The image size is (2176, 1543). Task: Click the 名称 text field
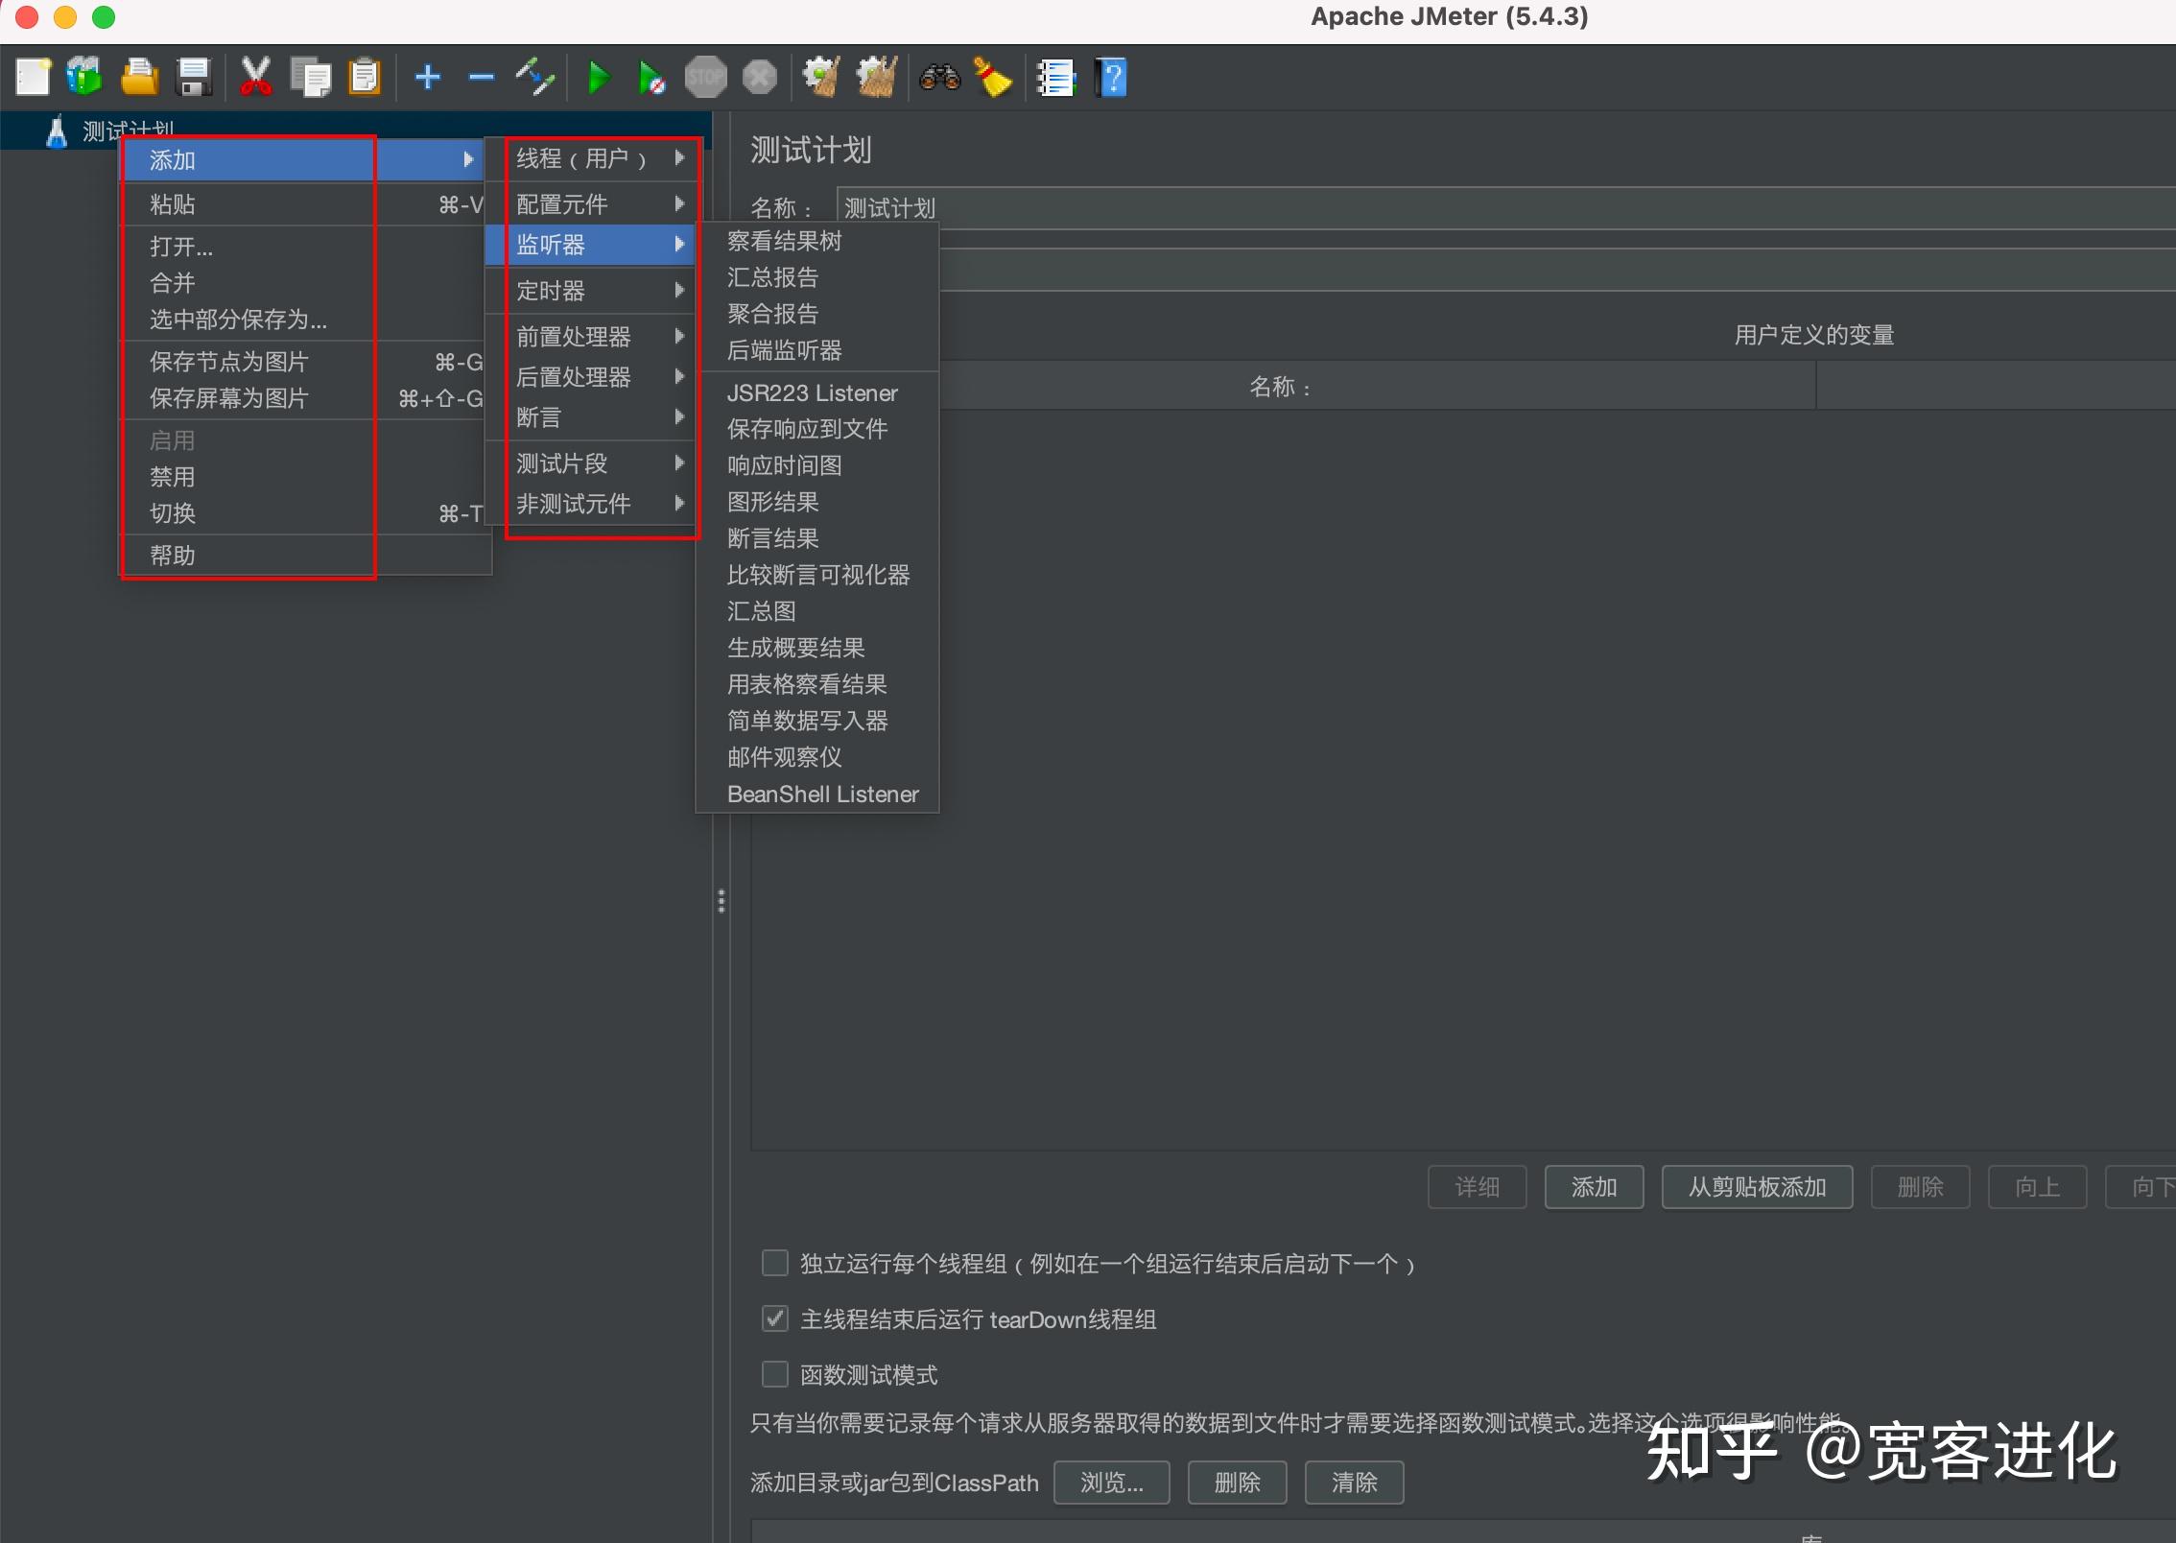tap(1506, 207)
